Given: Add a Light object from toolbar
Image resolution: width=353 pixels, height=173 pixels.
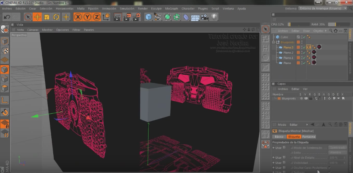Looking at the screenshot, I should (214, 17).
